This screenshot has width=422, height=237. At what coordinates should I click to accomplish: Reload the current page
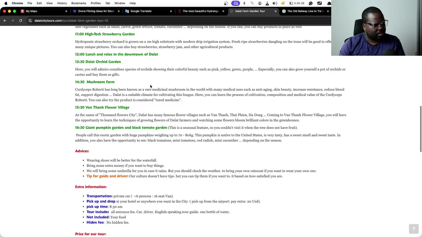click(20, 21)
